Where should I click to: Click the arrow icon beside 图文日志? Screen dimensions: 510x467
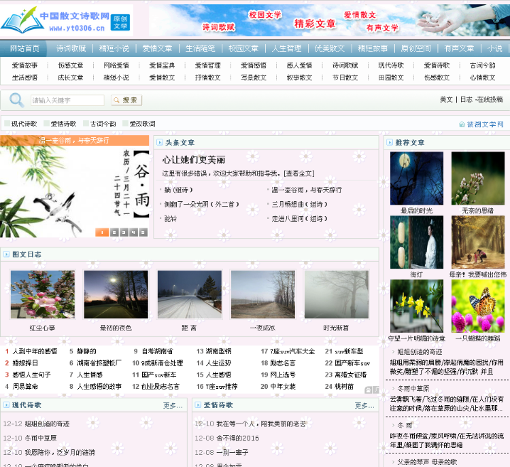click(x=6, y=254)
